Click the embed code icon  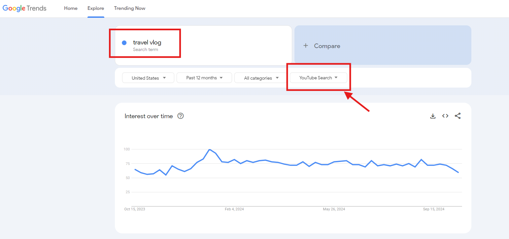[445, 116]
